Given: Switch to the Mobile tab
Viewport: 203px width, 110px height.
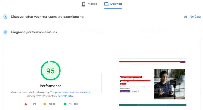Looking at the screenshot, I should (90, 4).
